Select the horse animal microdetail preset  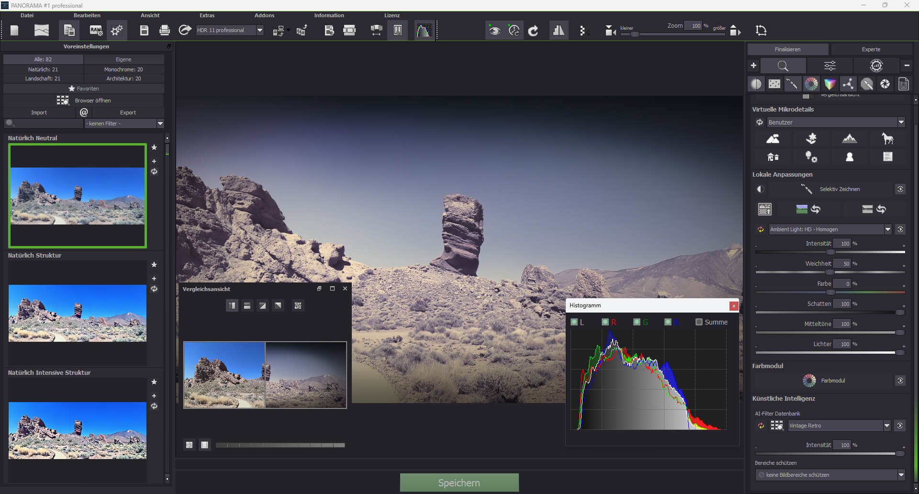(x=887, y=139)
